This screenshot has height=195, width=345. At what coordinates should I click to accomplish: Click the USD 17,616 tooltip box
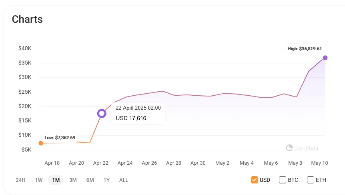pos(138,113)
